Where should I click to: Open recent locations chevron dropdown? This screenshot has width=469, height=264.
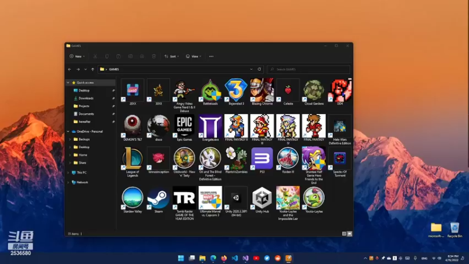(85, 69)
